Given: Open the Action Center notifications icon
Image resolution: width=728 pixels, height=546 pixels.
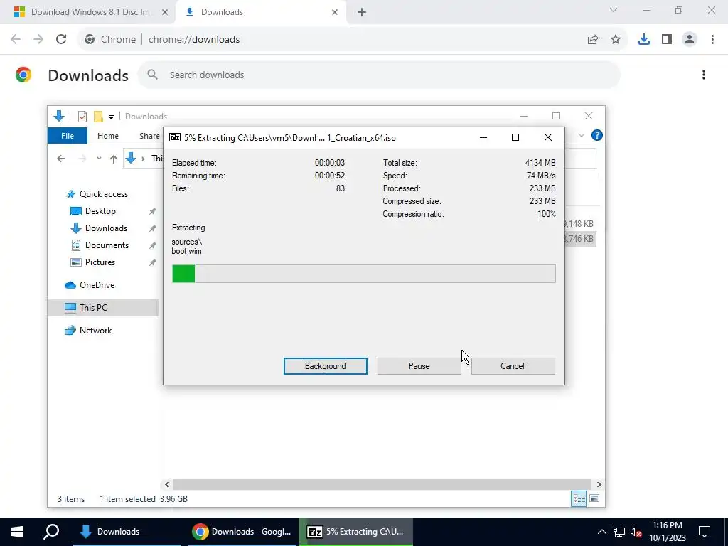Looking at the screenshot, I should coord(705,532).
